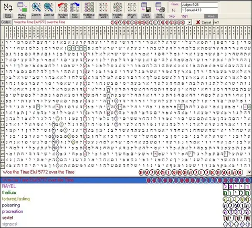Click the Cancel button
The width and height of the screenshot is (252, 228).
[x=203, y=22]
